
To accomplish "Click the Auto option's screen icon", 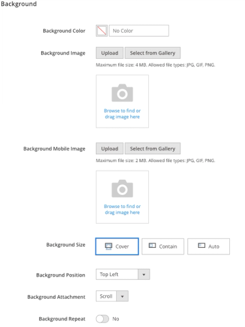I will (x=201, y=246).
